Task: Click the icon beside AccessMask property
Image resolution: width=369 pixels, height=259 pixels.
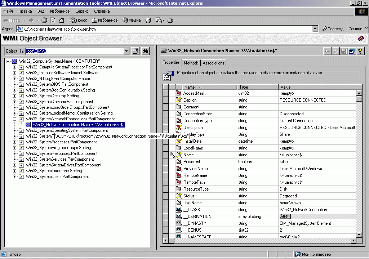Action: [x=179, y=93]
